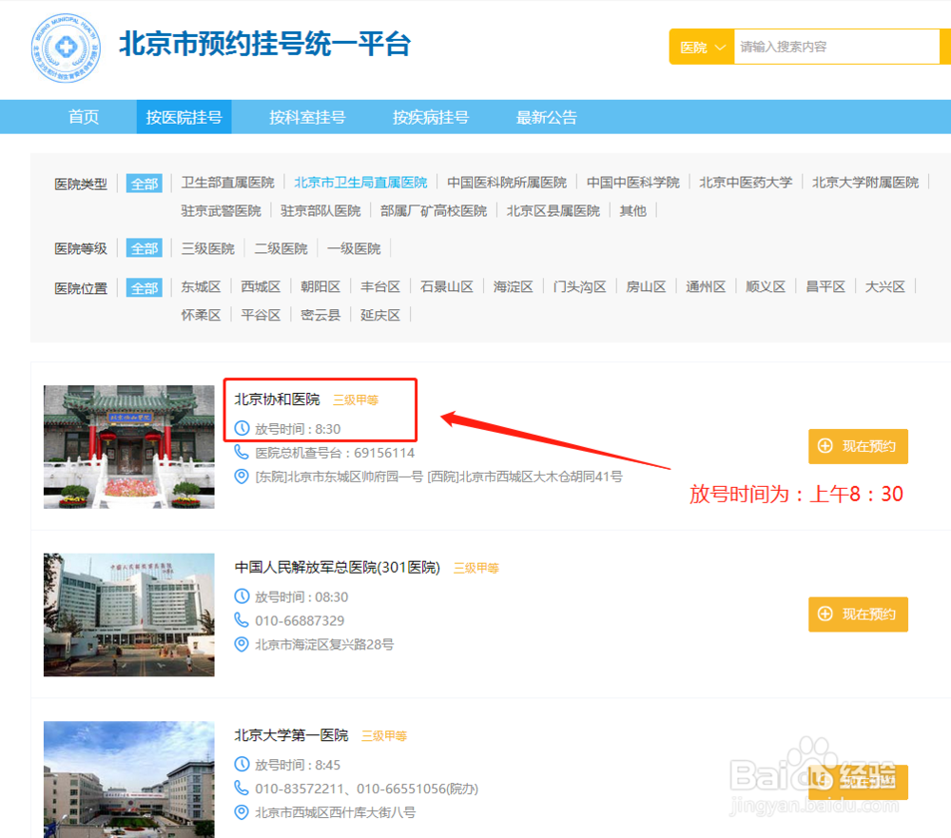The height and width of the screenshot is (838, 951).
Task: Click site title 北京市预约挂号统一平台
Action: (x=265, y=44)
